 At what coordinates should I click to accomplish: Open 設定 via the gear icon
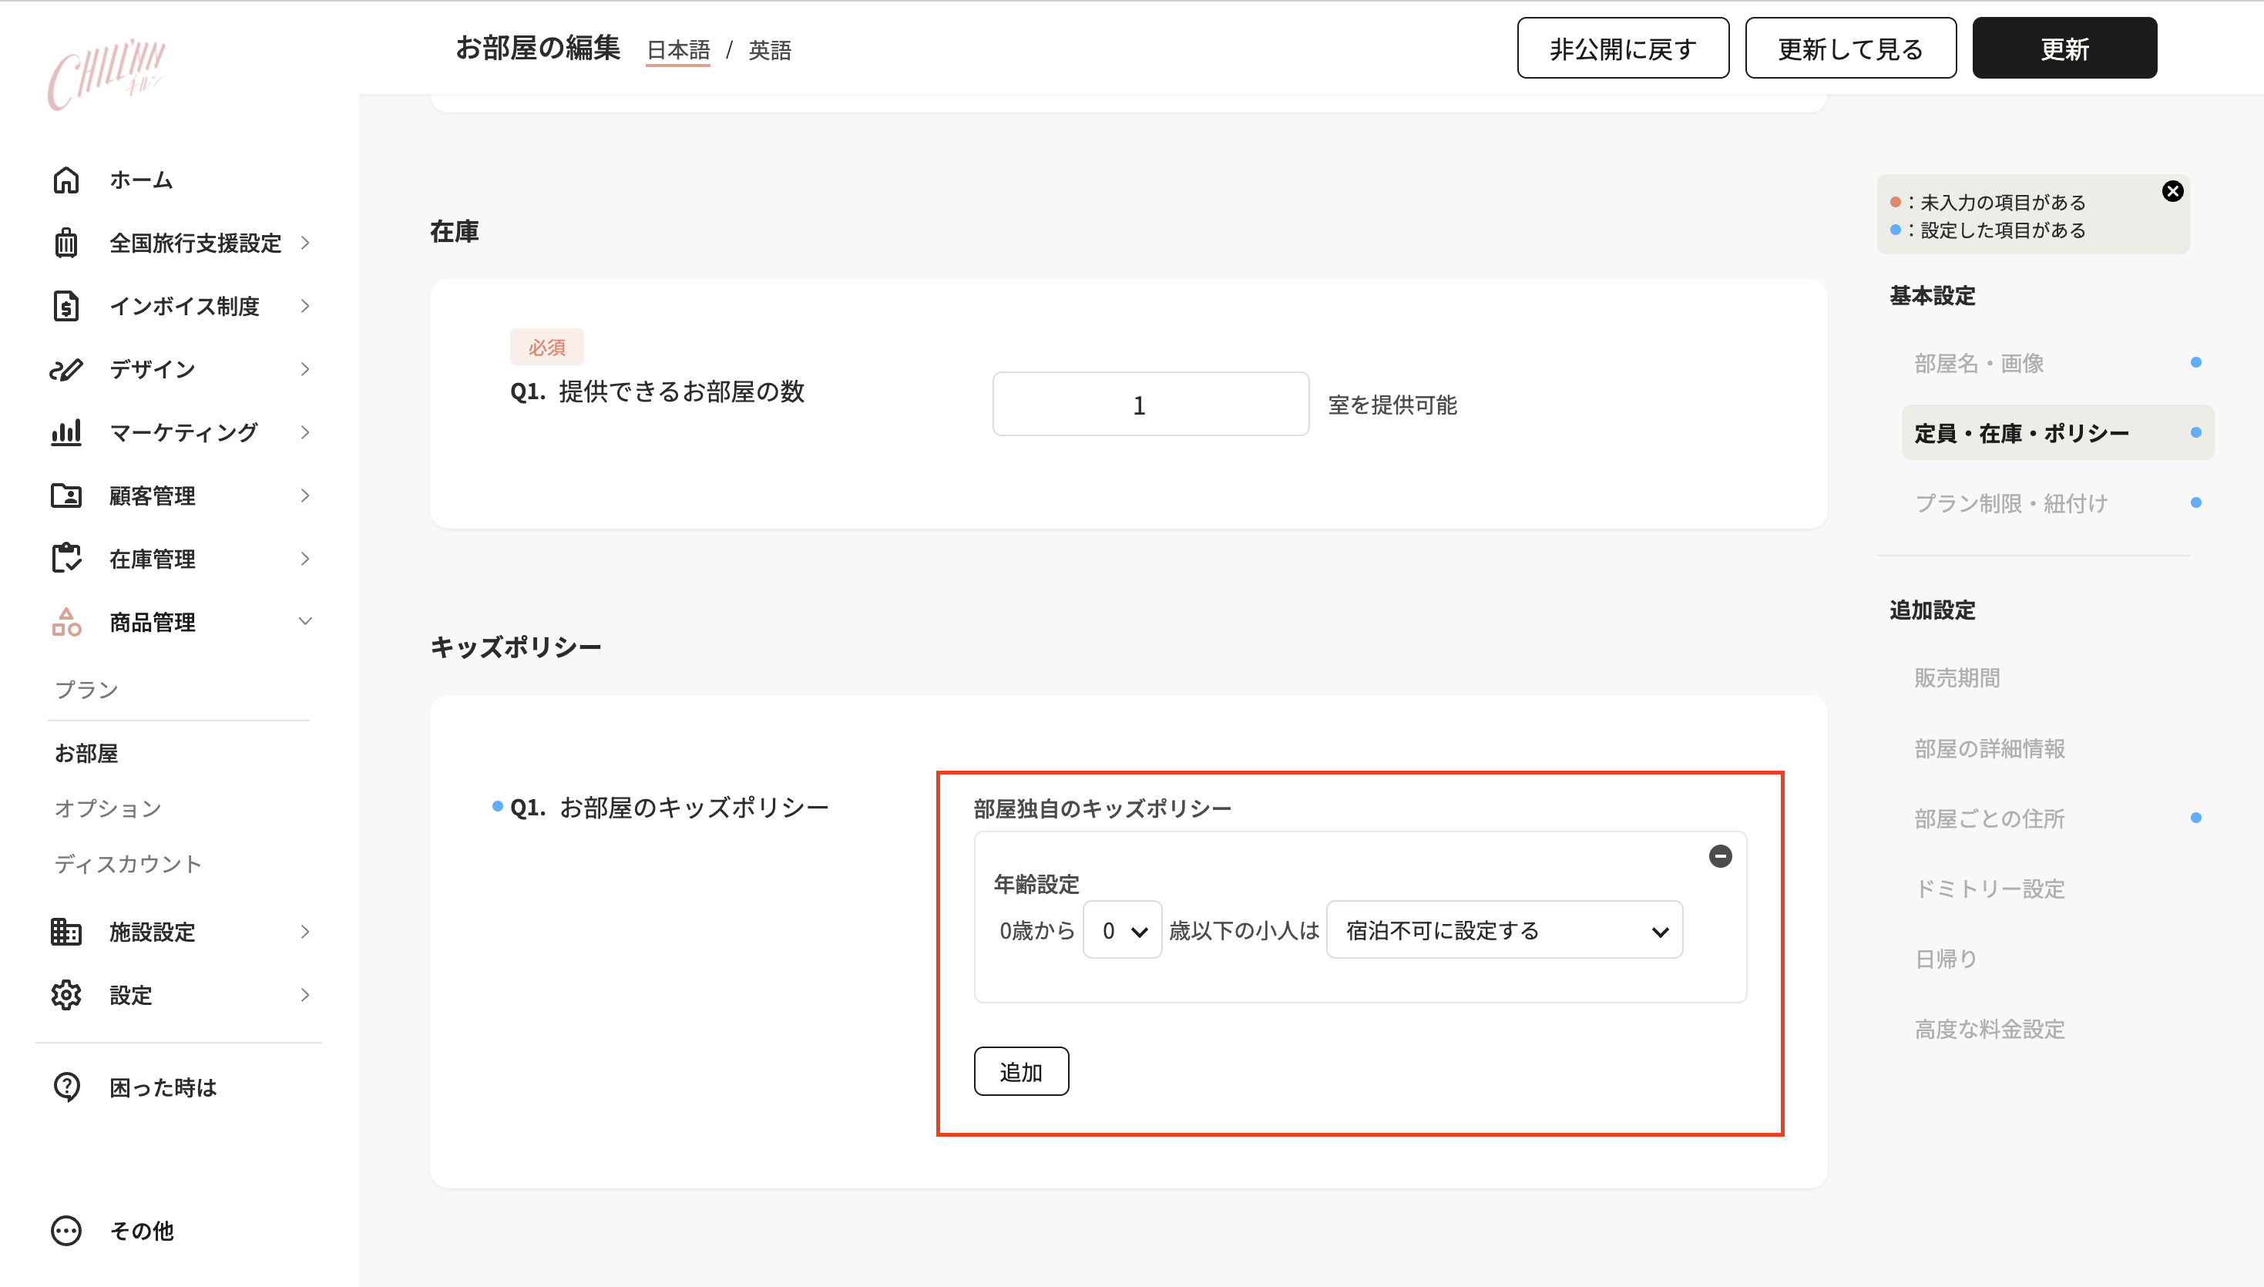click(66, 994)
